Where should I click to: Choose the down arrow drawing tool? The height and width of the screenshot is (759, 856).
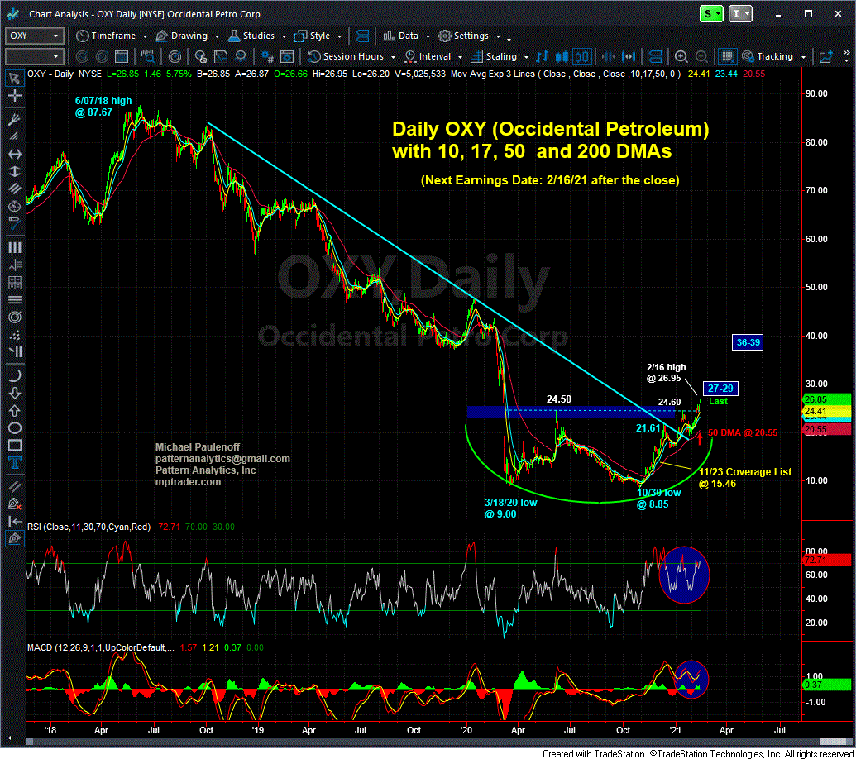coord(14,393)
